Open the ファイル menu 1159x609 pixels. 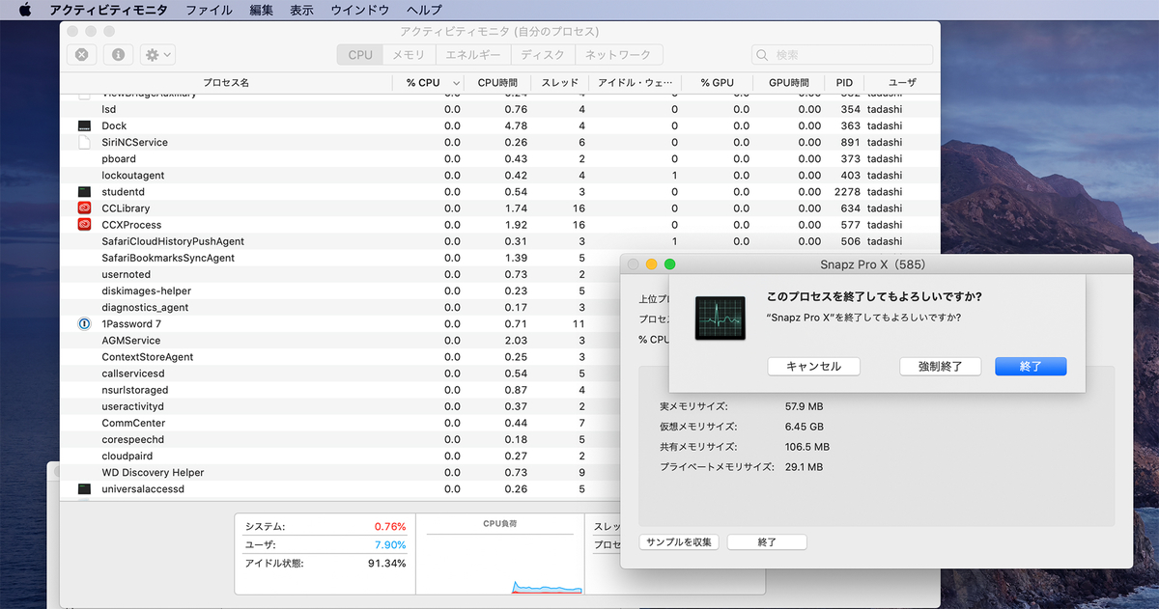pyautogui.click(x=209, y=10)
